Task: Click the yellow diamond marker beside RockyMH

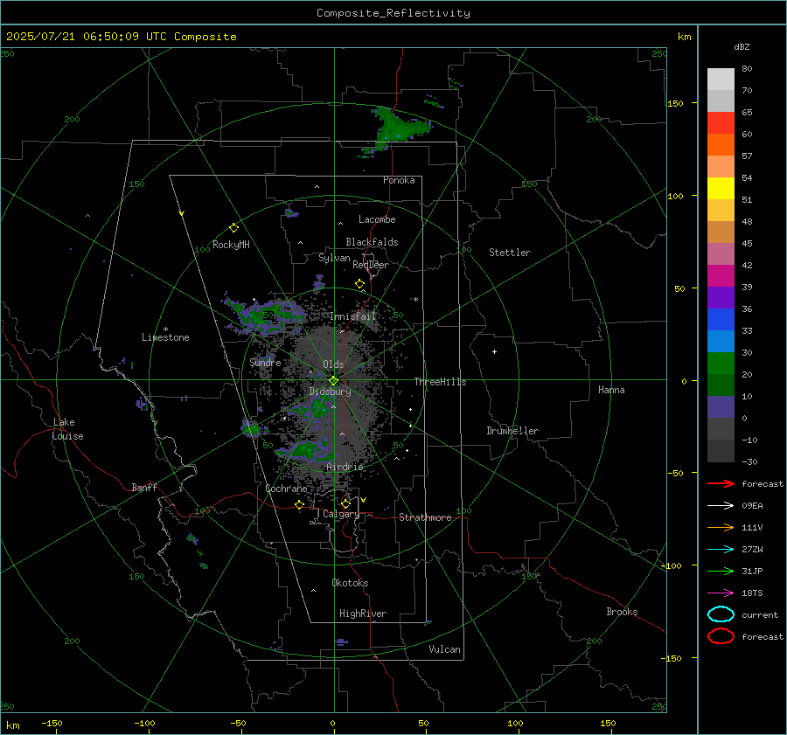Action: [x=233, y=228]
